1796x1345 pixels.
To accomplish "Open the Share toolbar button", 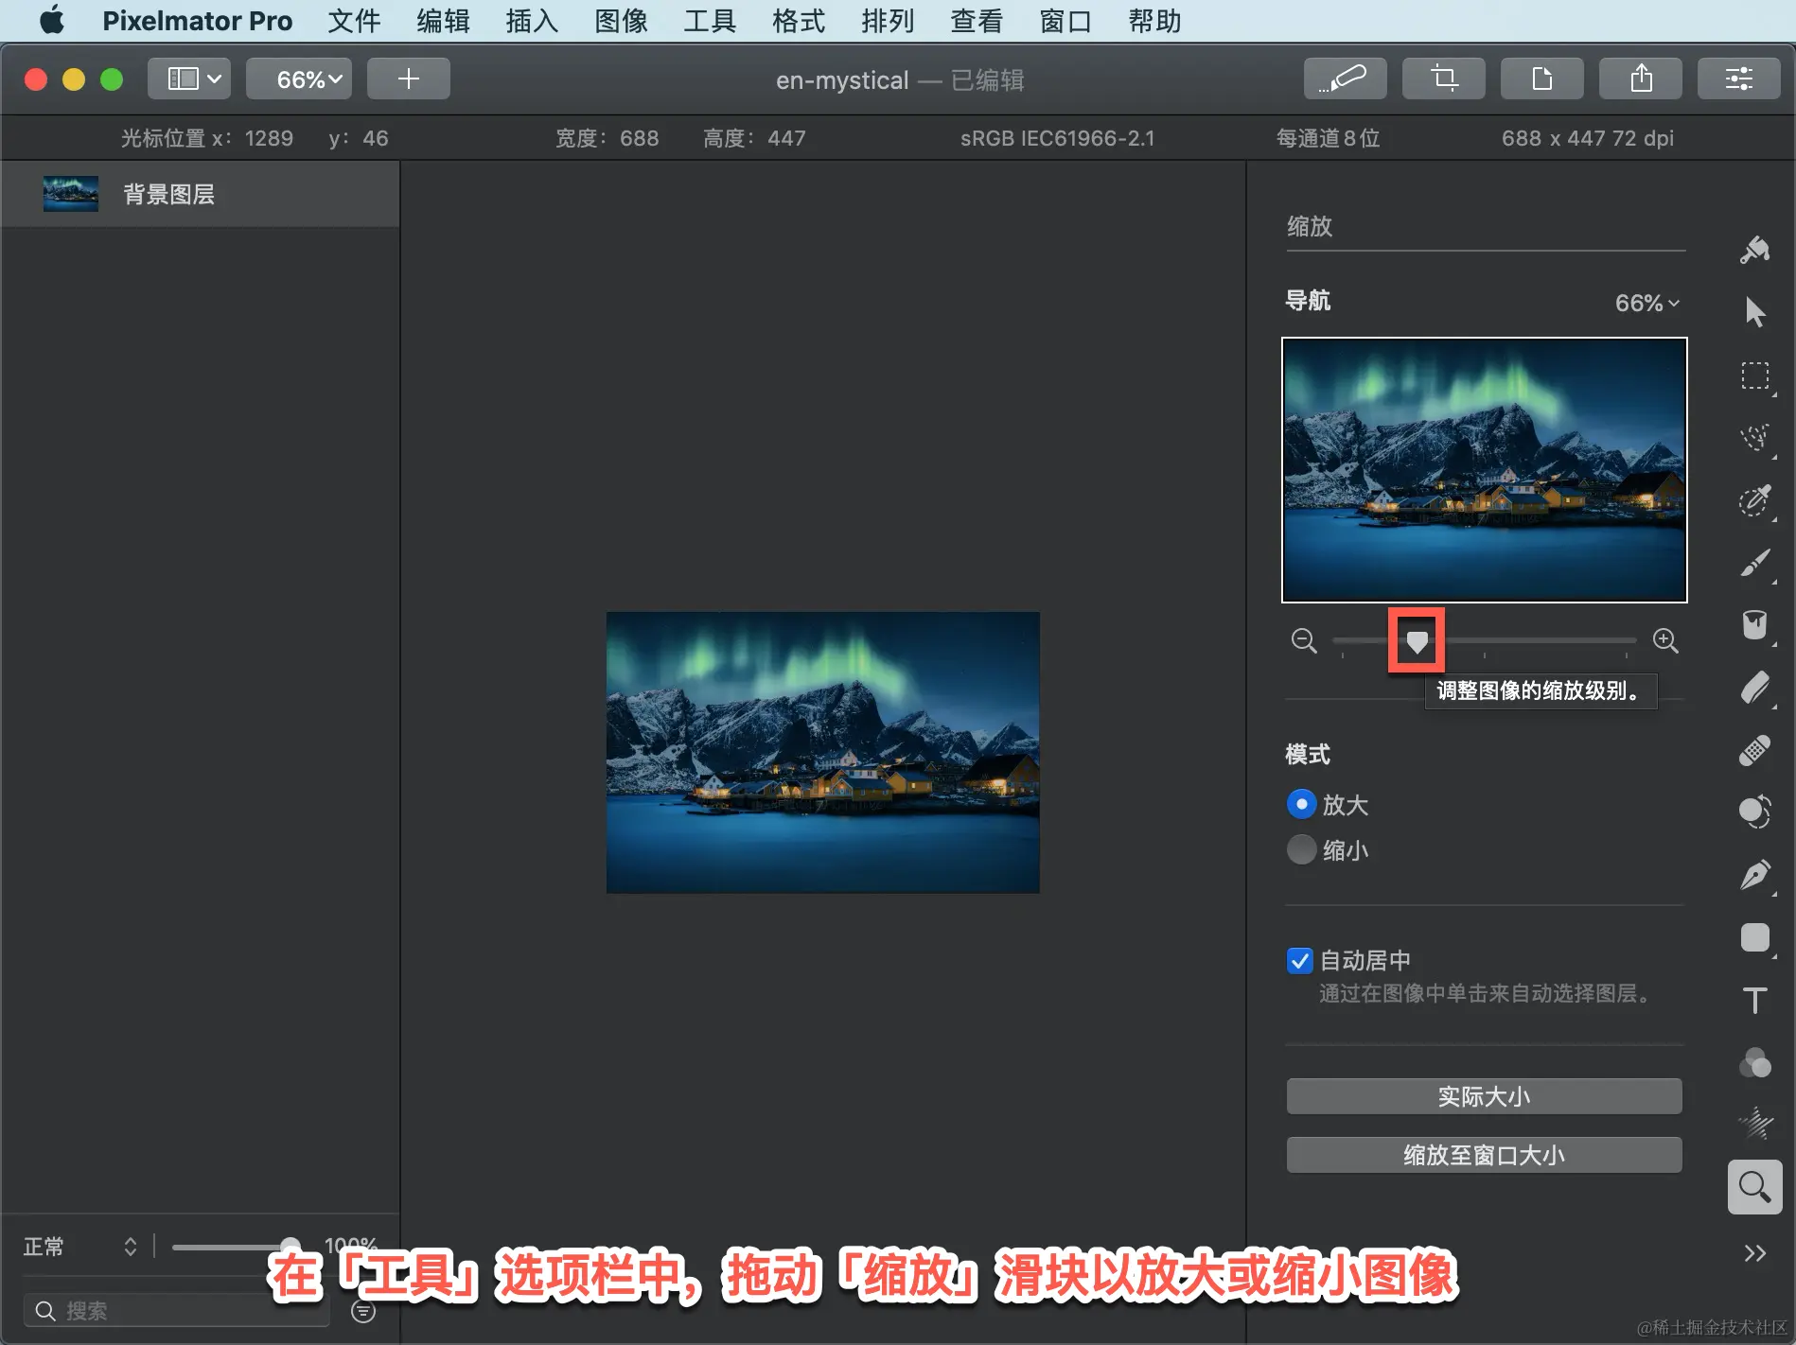I will click(1641, 79).
